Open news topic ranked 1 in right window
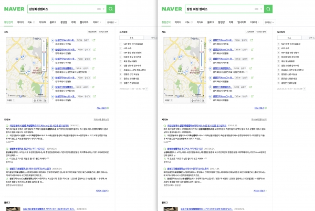This screenshot has height=211, width=315. point(291,44)
